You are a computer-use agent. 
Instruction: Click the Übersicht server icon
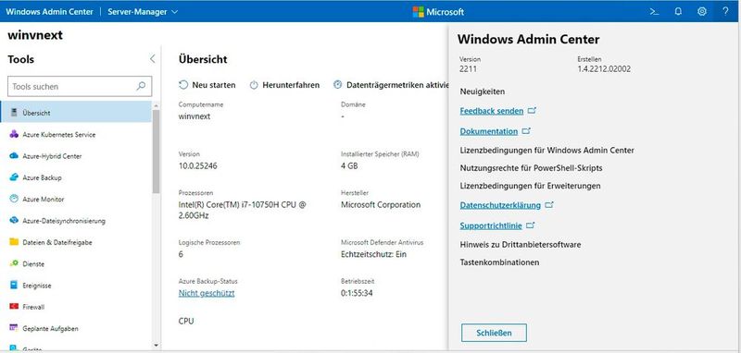pos(14,113)
